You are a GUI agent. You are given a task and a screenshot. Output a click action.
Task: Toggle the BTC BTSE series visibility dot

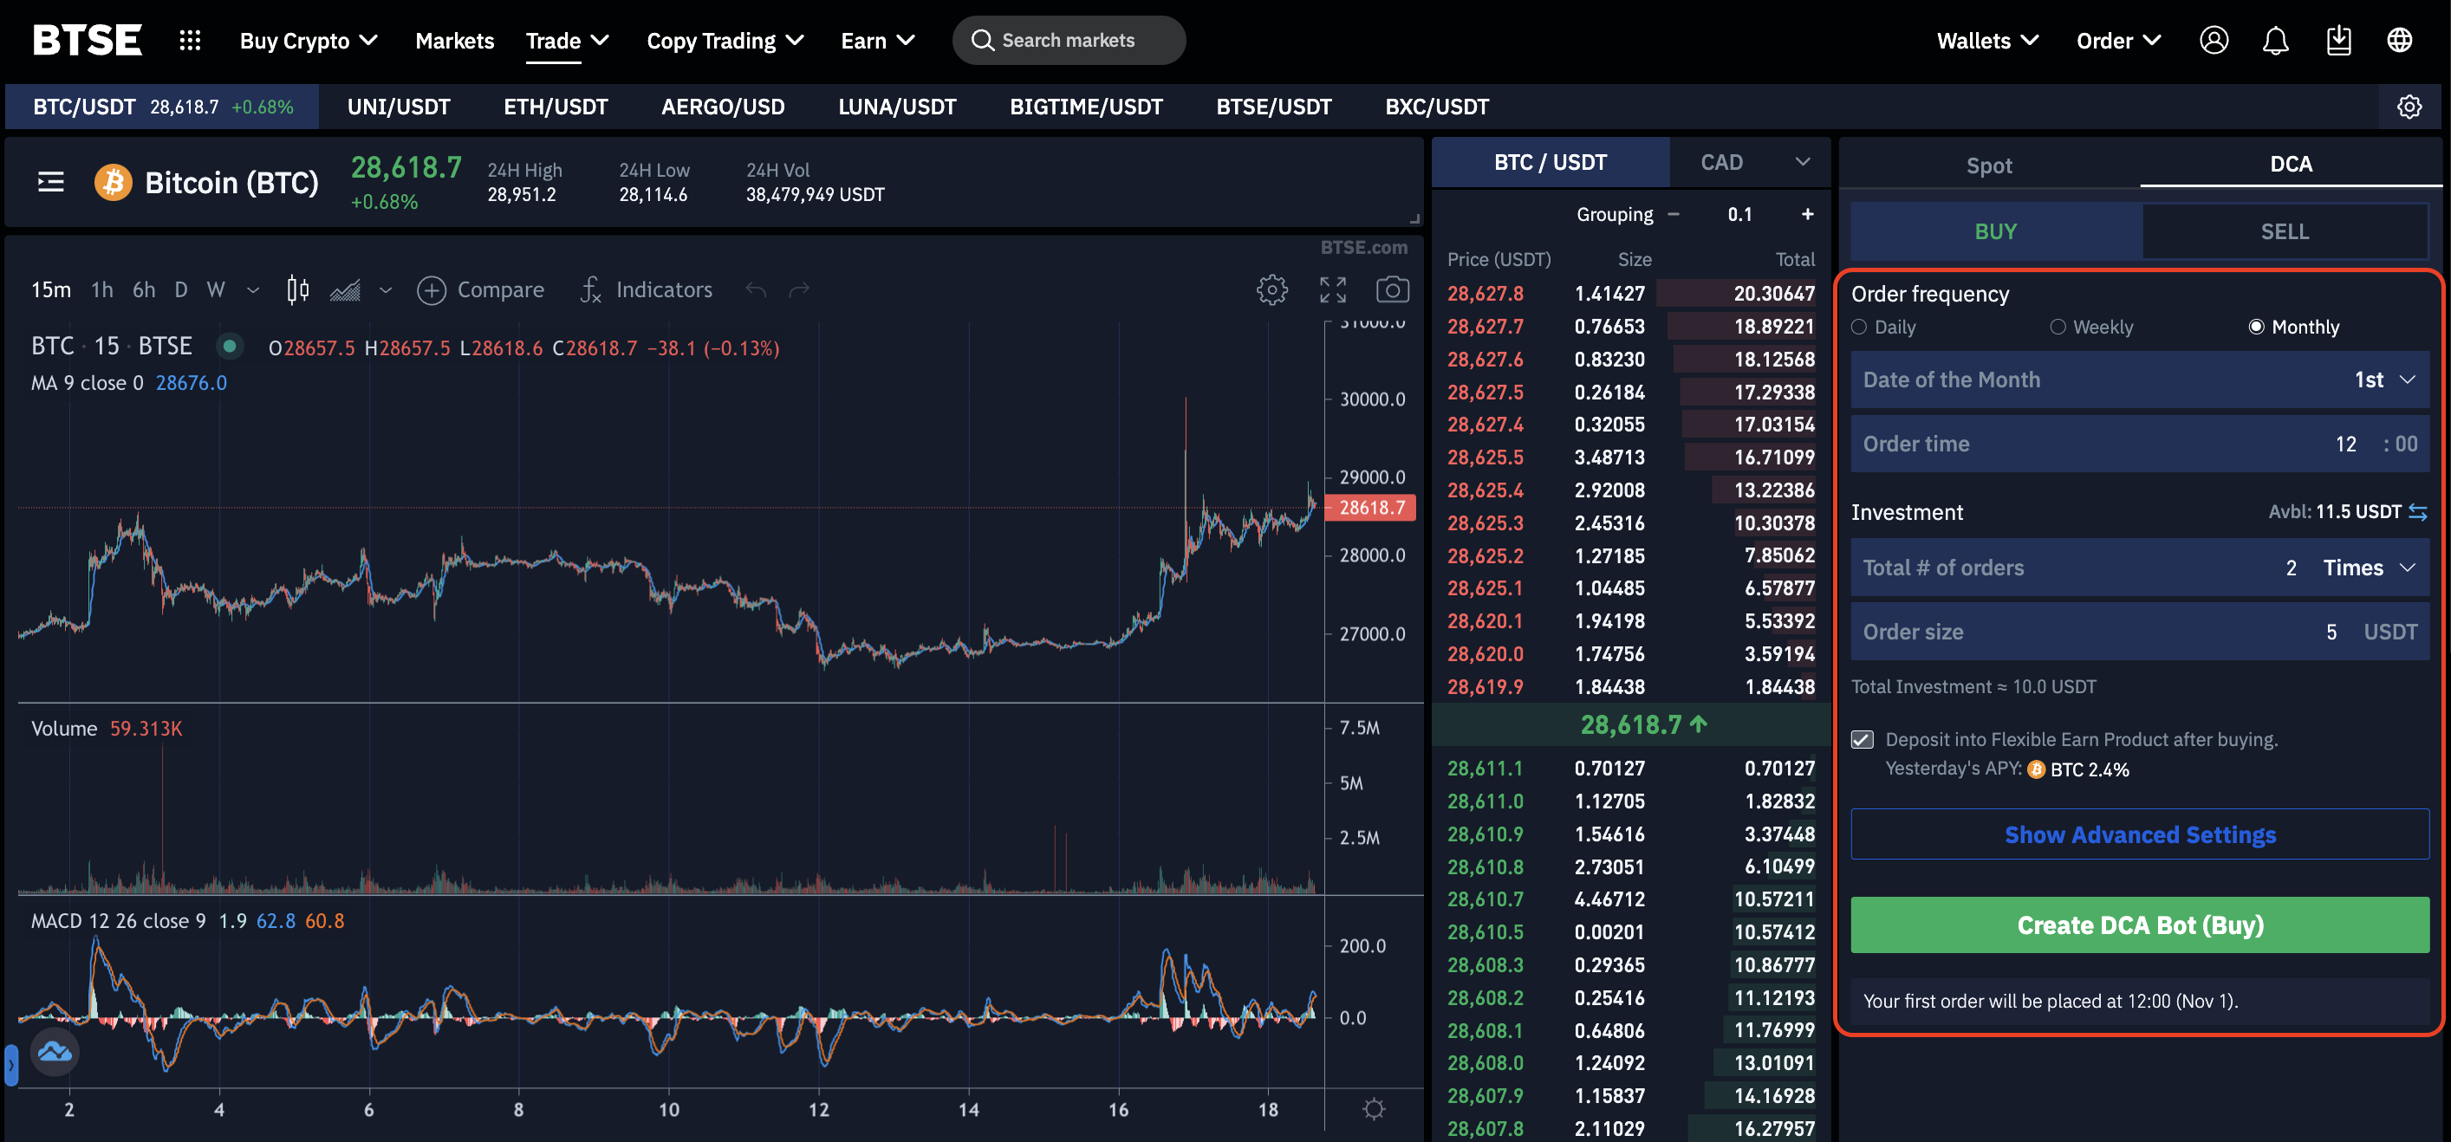230,346
